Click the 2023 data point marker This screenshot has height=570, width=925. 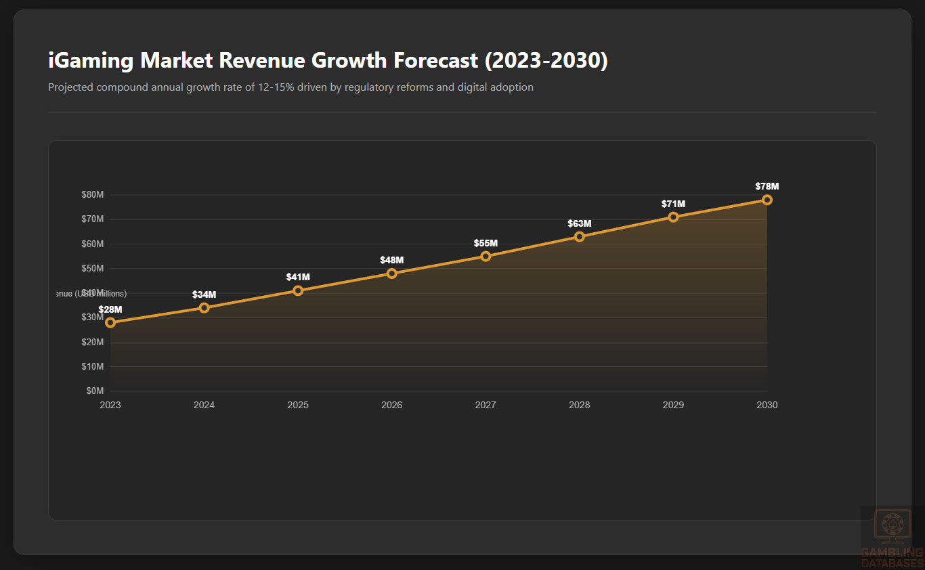click(x=110, y=323)
